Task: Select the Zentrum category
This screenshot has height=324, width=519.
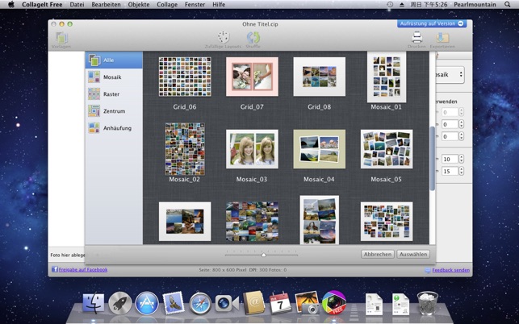Action: click(114, 111)
